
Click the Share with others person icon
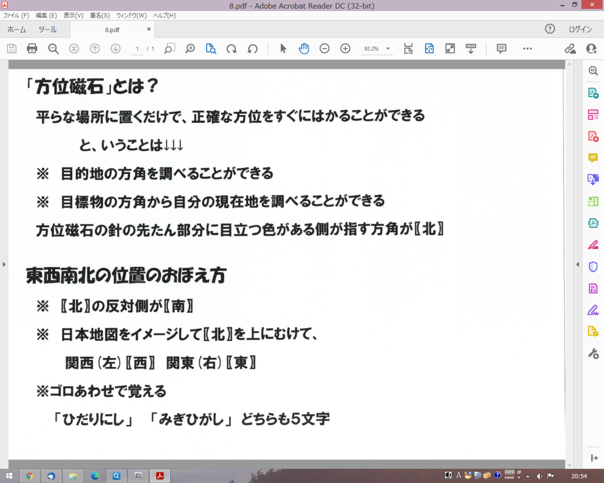point(591,49)
